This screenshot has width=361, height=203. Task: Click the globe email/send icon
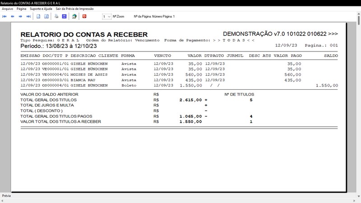[x=74, y=16]
